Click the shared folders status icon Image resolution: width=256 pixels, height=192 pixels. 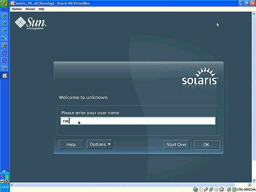tap(216, 189)
